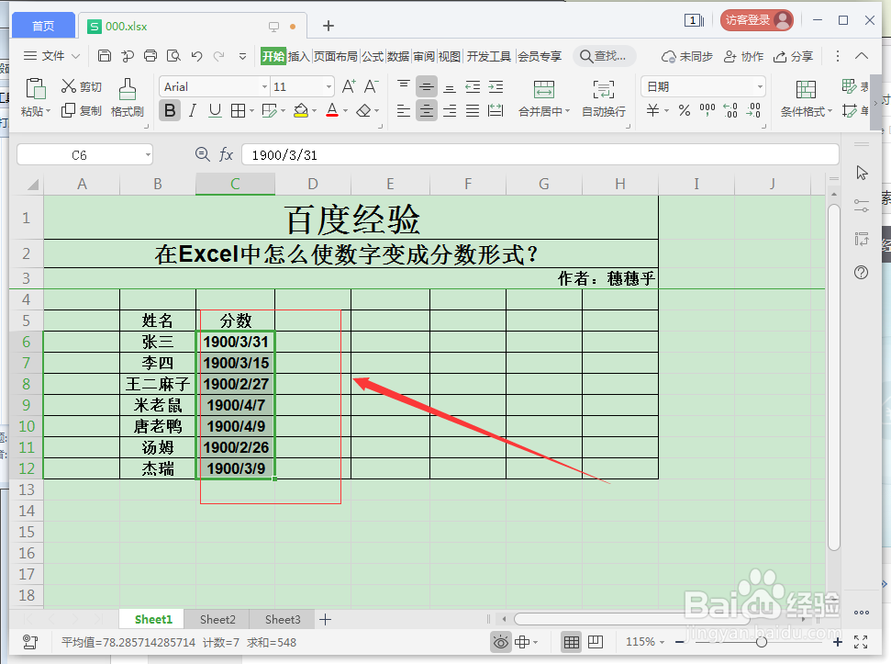This screenshot has width=891, height=664.
Task: Apply currency ¥ format
Action: (x=653, y=110)
